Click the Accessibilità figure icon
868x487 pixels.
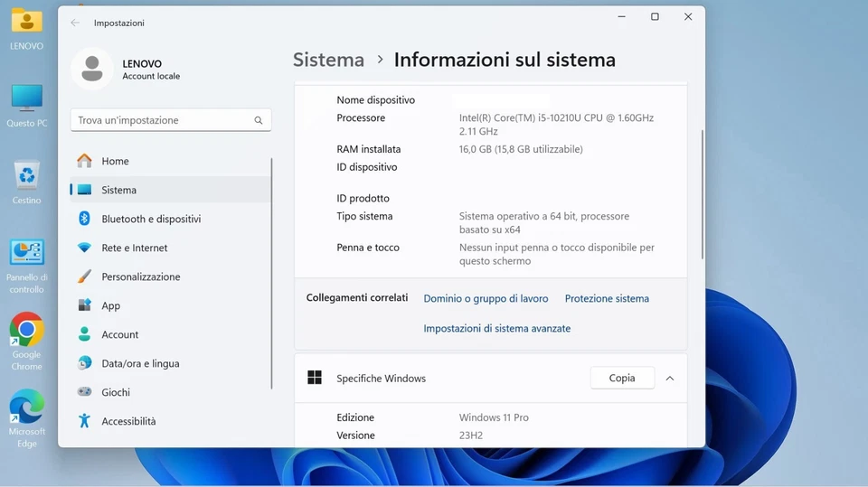tap(84, 421)
